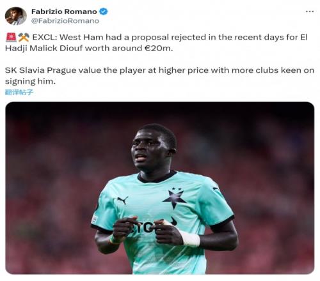This screenshot has height=281, width=320.
Task: Click the 翻译帖子 translate post link
Action: point(19,92)
